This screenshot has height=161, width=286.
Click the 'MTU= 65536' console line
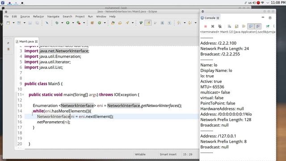coord(212,87)
